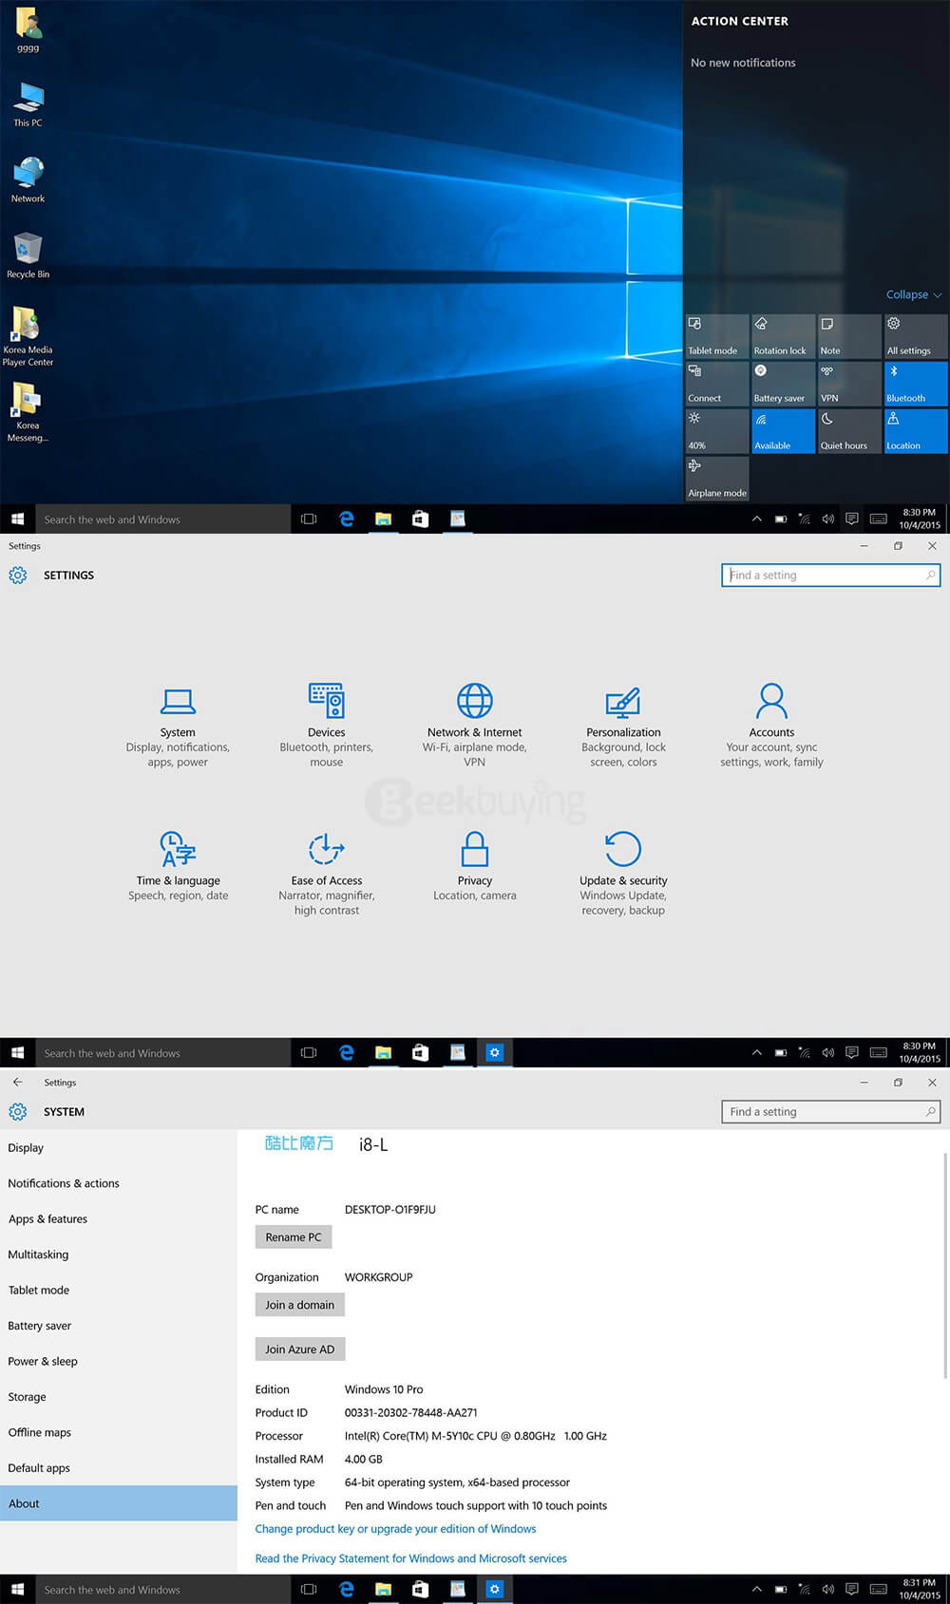Click gear icon beside the SETTINGS heading
This screenshot has width=950, height=1604.
pyautogui.click(x=18, y=575)
